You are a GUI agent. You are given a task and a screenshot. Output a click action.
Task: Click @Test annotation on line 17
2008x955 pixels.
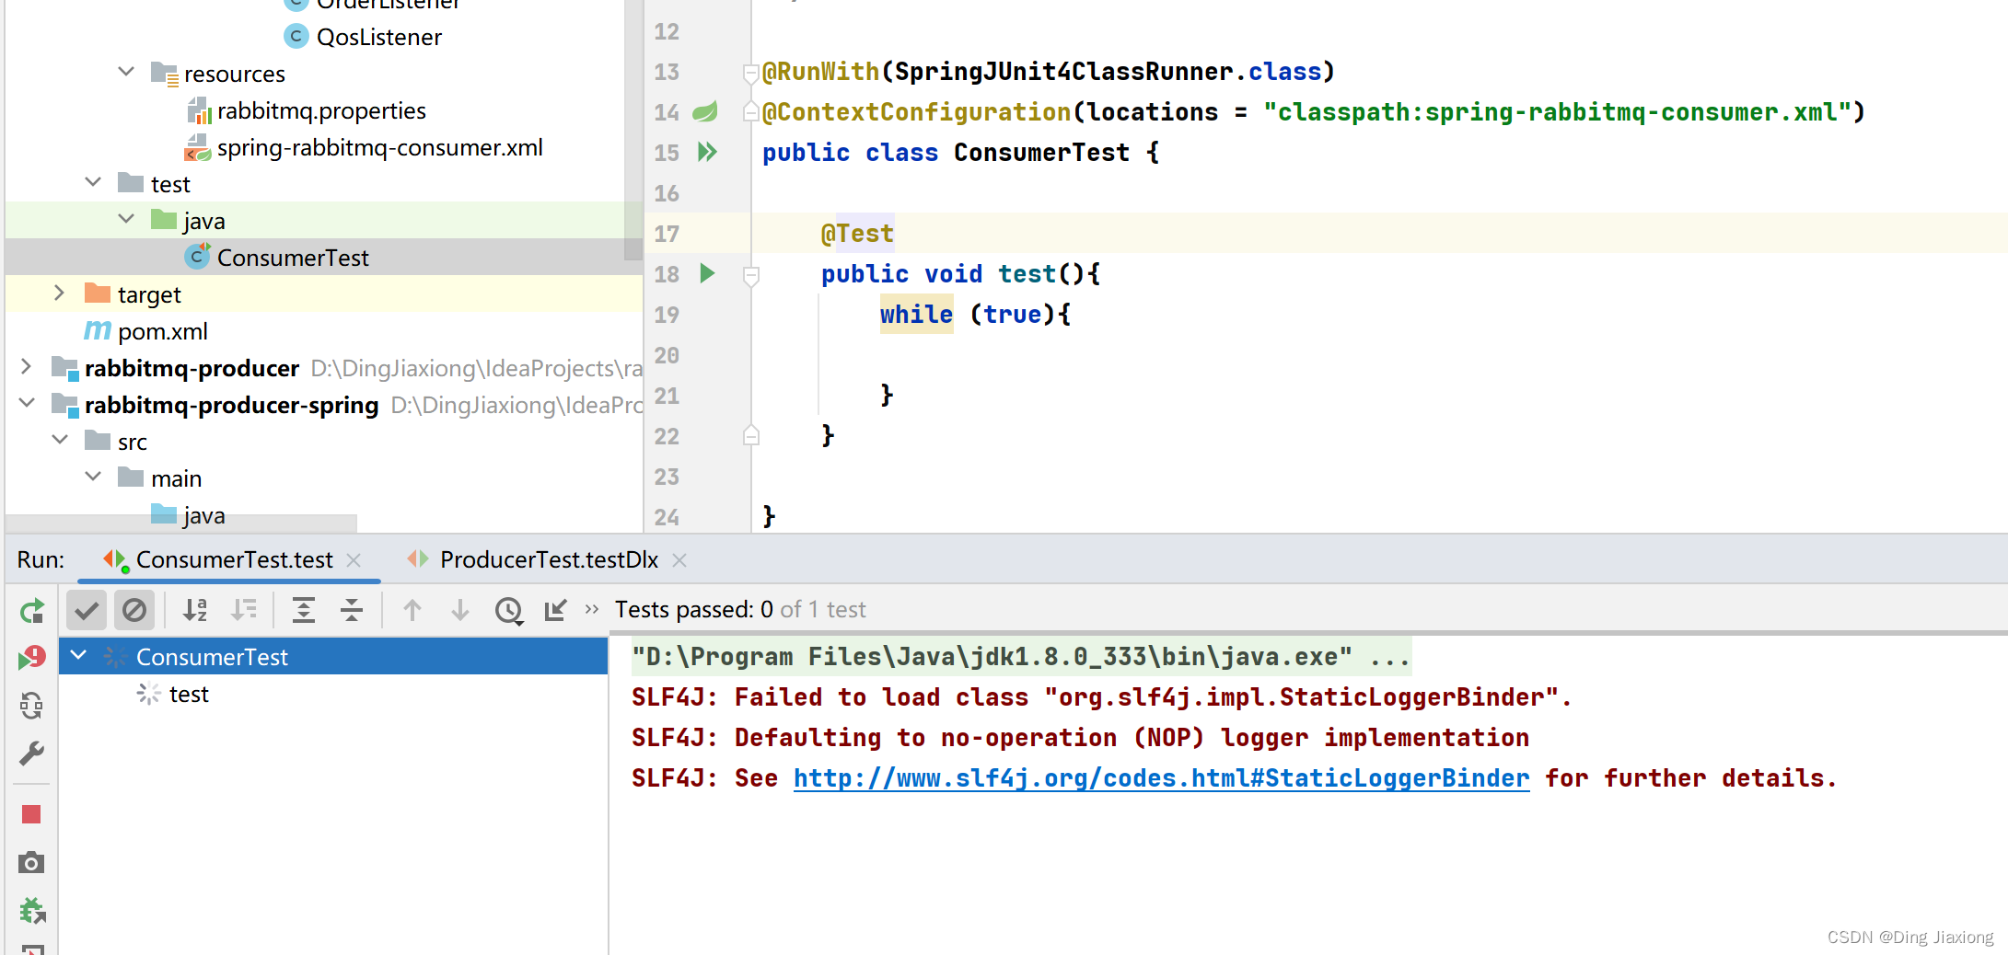857,234
